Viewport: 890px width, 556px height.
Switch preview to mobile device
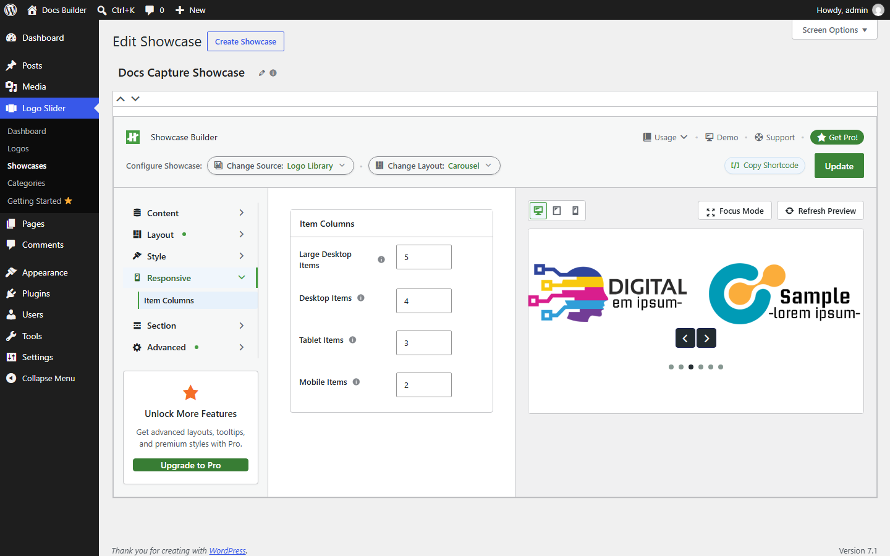575,211
